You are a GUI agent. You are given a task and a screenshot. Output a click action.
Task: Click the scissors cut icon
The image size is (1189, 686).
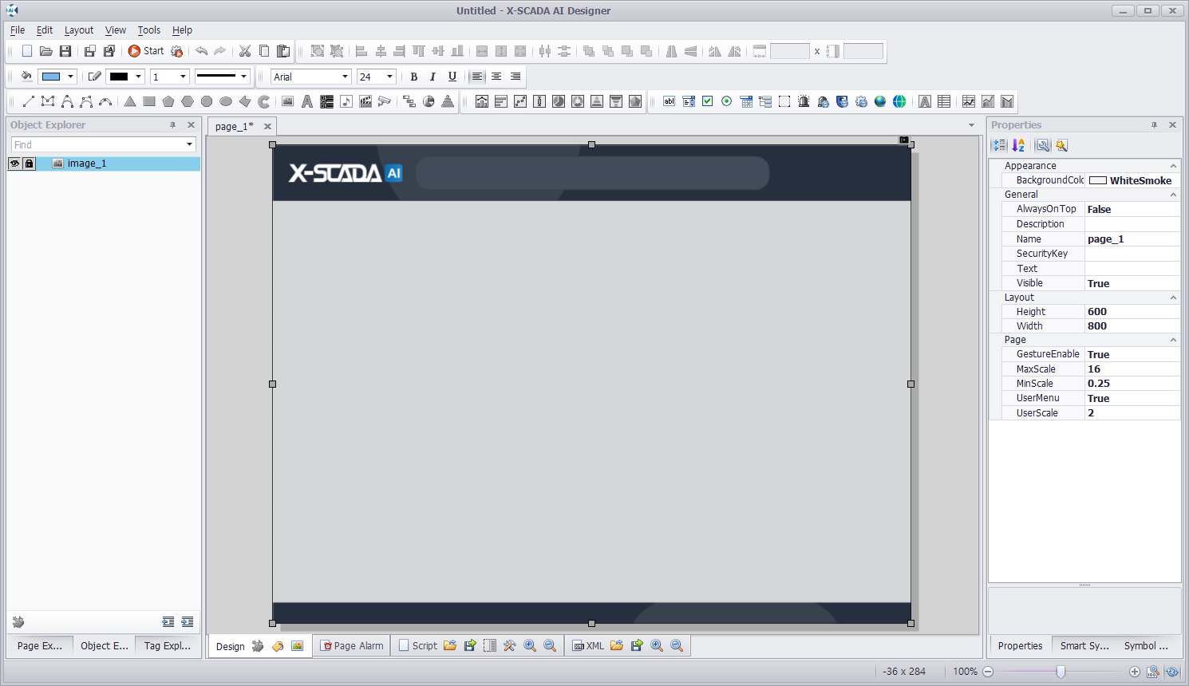(245, 51)
